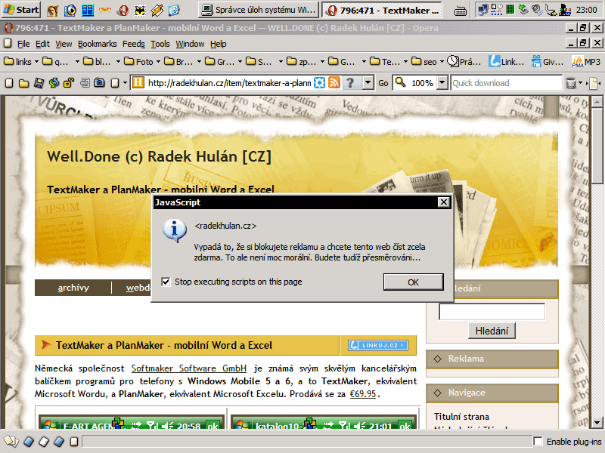
Task: Open the Prá... clock bookmark
Action: (464, 62)
